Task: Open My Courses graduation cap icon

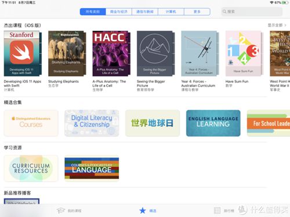Action: [61, 211]
